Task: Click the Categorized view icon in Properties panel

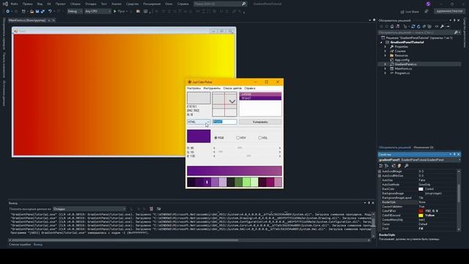Action: [381, 166]
